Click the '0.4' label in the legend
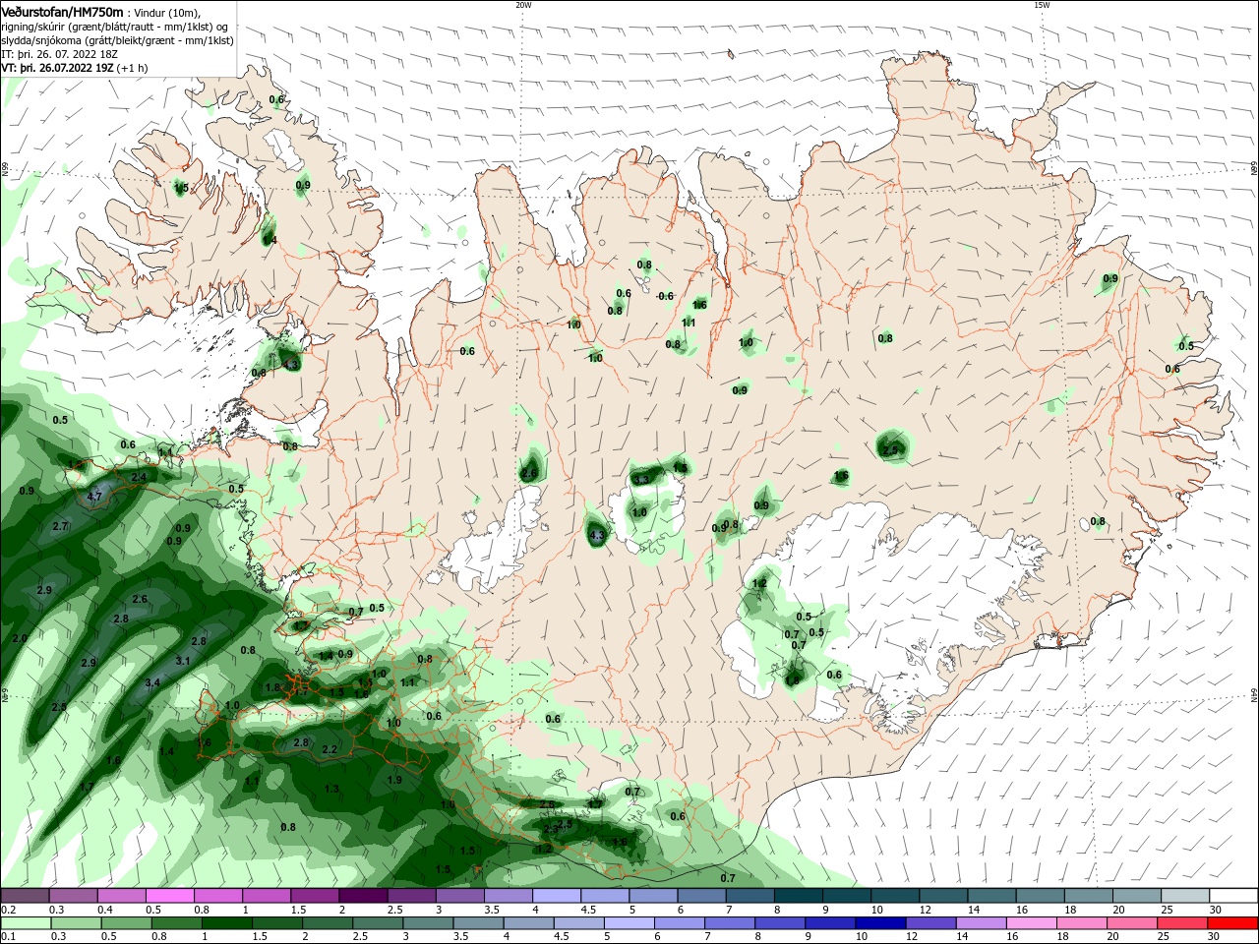 (x=105, y=910)
